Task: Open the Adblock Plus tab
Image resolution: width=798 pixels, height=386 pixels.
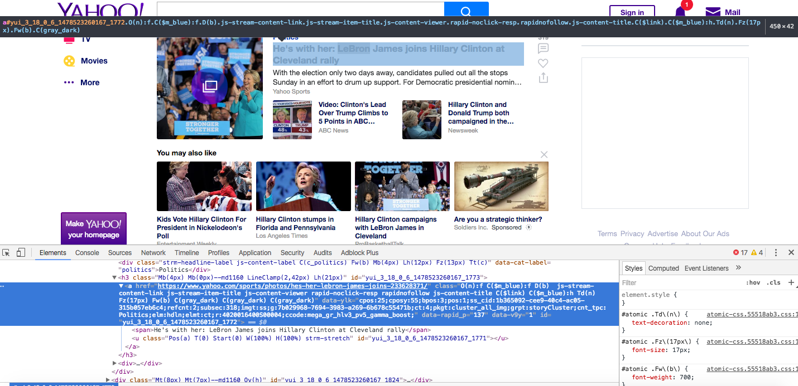Action: 359,253
